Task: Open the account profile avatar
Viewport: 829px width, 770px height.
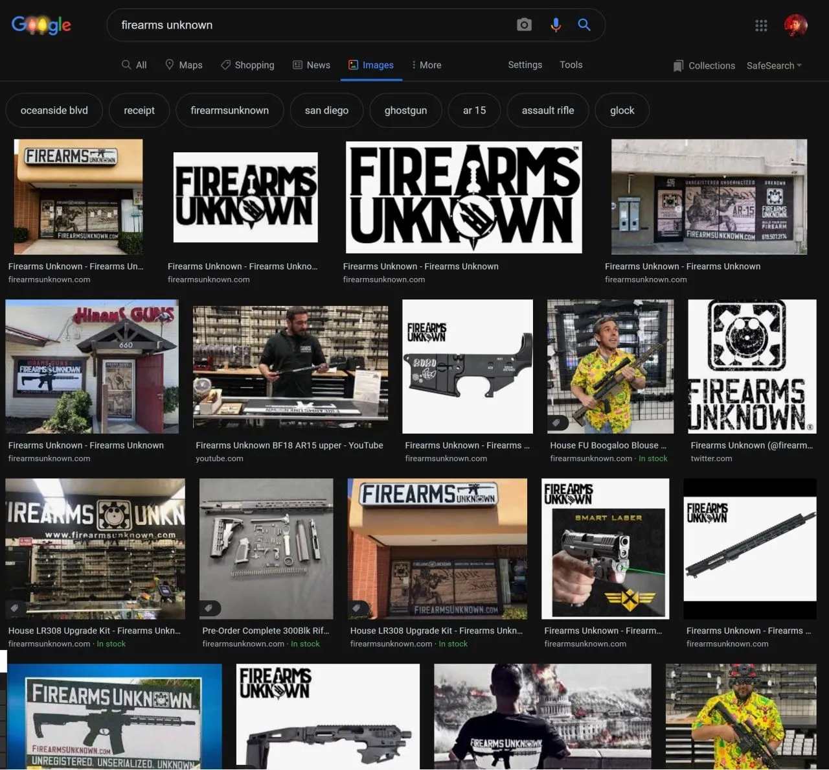Action: point(795,25)
